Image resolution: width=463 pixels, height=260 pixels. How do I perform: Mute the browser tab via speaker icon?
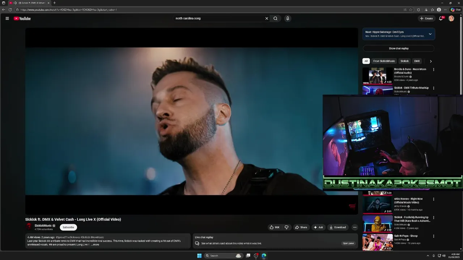pyautogui.click(x=15, y=3)
